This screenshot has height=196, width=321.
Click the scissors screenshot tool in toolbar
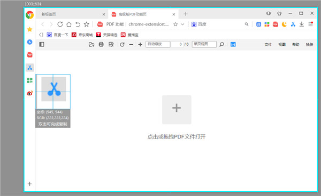point(293,24)
